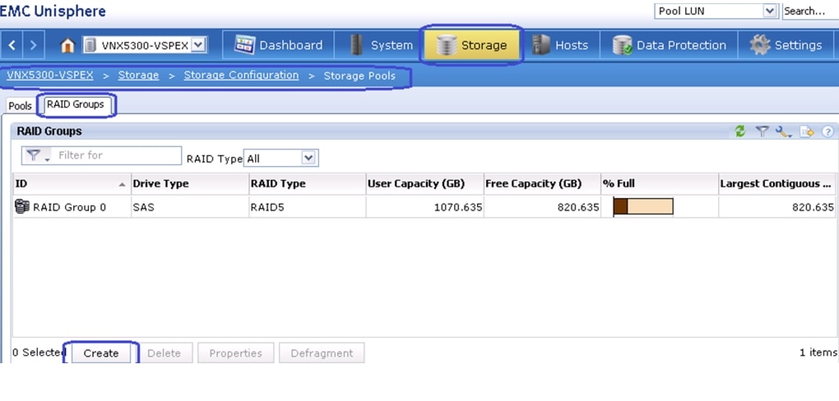
Task: Click the VNX5300-VSPEX breadcrumb link
Action: point(49,76)
